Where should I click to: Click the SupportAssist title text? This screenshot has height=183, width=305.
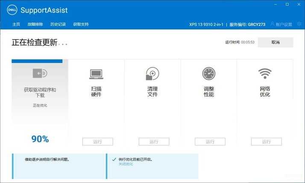pos(44,10)
